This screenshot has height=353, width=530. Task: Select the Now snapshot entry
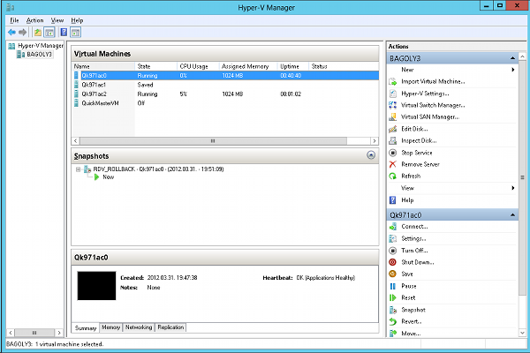pos(108,177)
